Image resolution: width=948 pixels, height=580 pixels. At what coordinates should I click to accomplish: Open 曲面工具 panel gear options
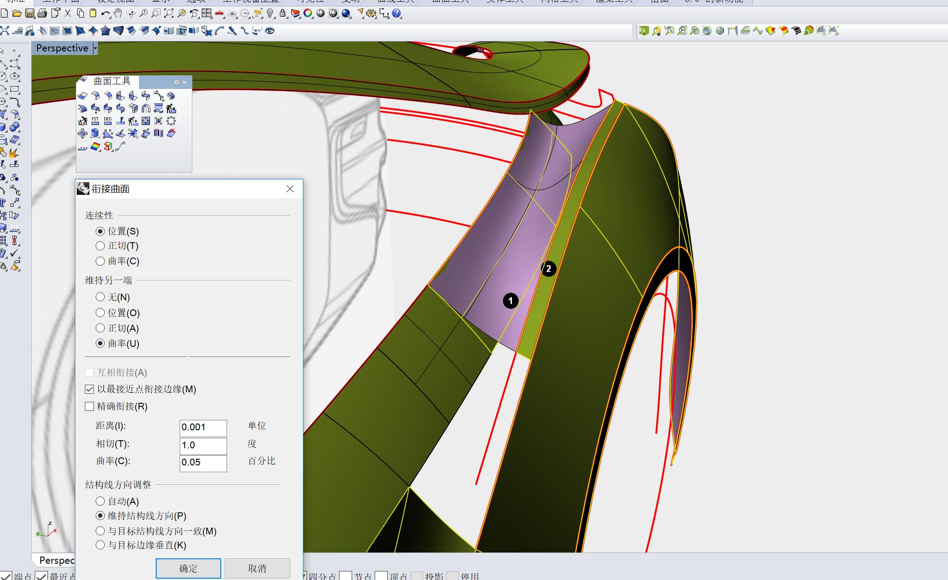coord(177,82)
